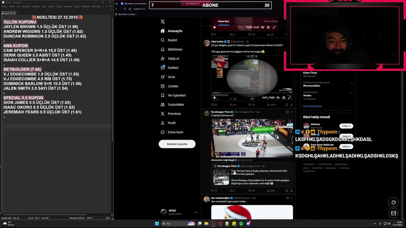Screen dimensions: 406x228
Task: Open Jake Lucky profile avatar
Action: pos(206,43)
